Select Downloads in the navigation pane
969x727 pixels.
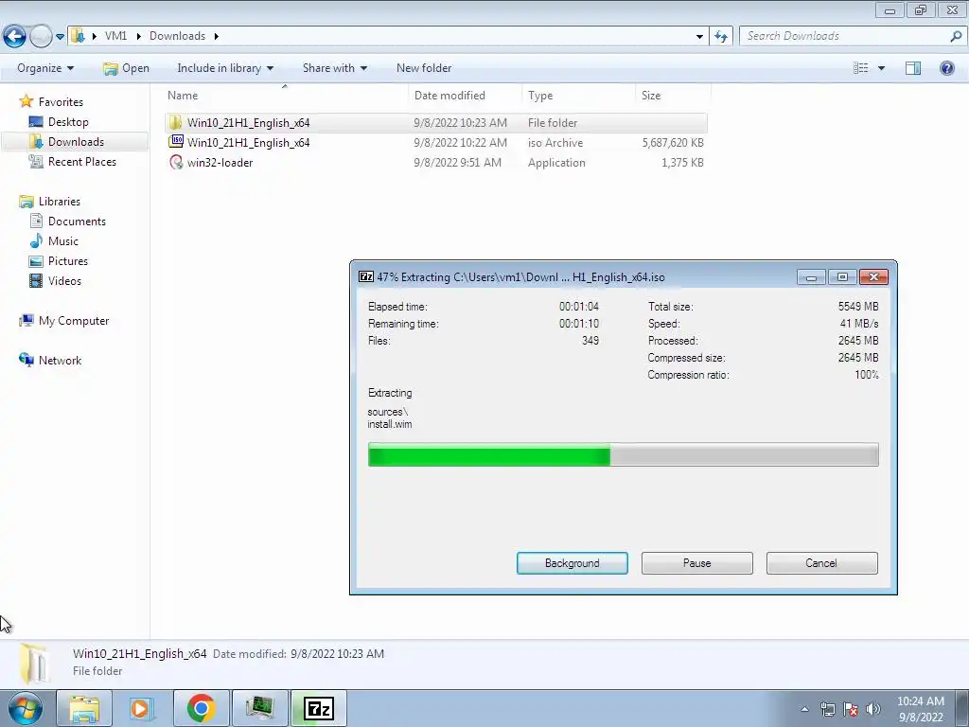pos(76,142)
